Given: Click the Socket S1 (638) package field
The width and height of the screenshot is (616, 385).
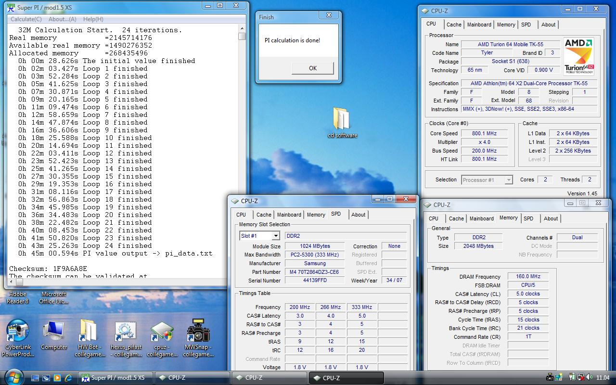Looking at the screenshot, I should tap(510, 62).
